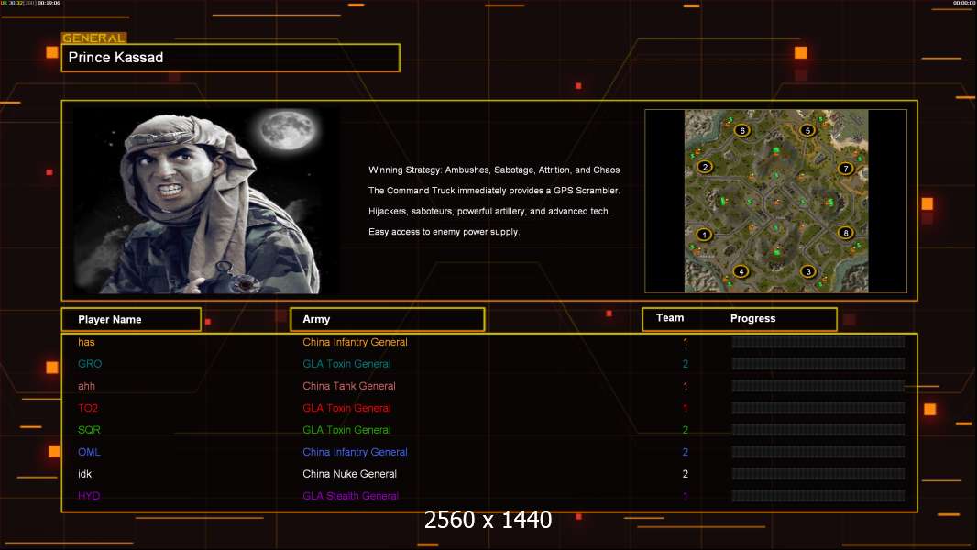Click the Command Truck GPS Scrambler line
The height and width of the screenshot is (550, 977).
point(494,191)
